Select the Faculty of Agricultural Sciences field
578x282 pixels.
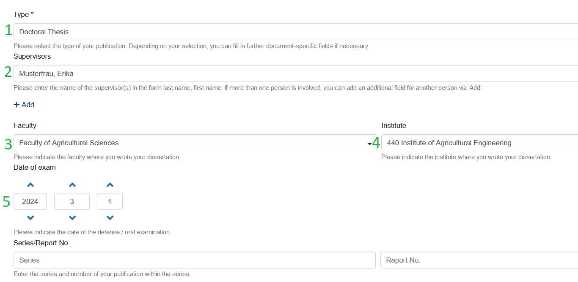point(190,143)
